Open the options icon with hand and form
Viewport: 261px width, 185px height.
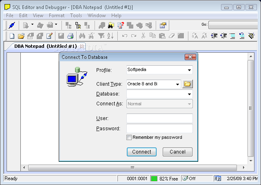(163, 25)
